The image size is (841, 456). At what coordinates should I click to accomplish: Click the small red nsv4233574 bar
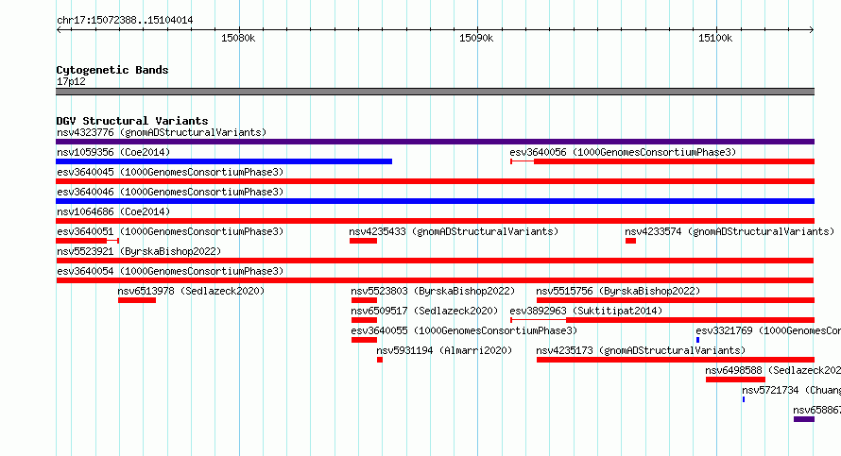(631, 241)
